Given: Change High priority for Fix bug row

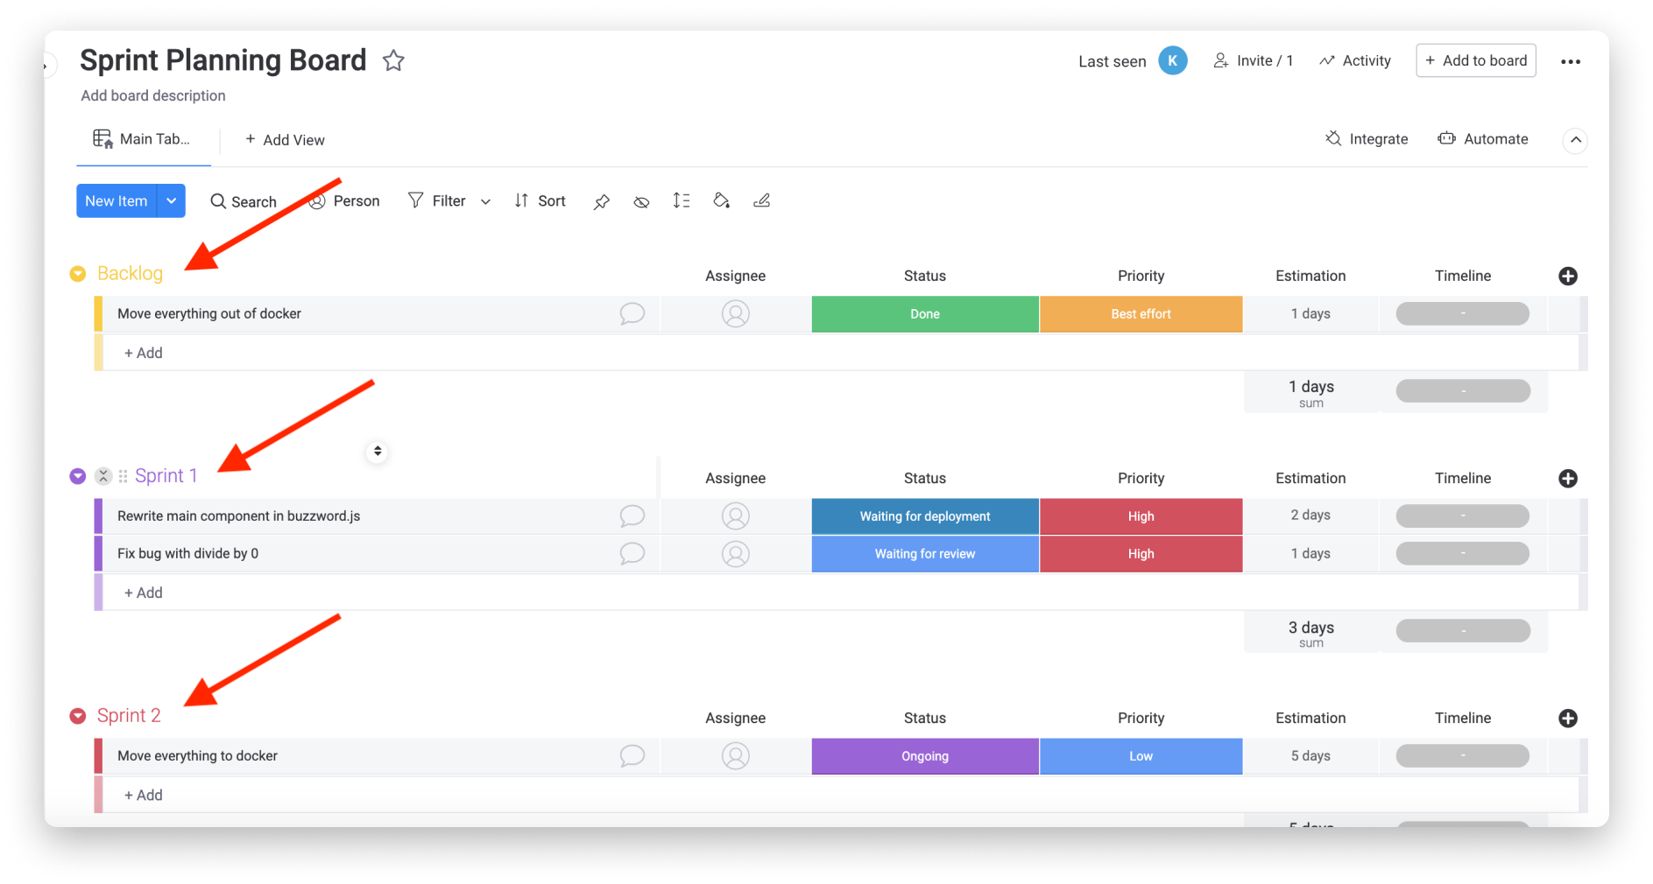Looking at the screenshot, I should click(x=1141, y=554).
